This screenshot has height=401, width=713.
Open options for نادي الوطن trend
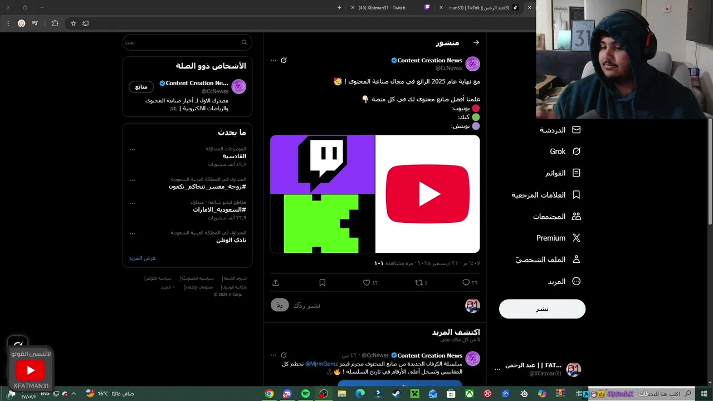[x=132, y=233]
